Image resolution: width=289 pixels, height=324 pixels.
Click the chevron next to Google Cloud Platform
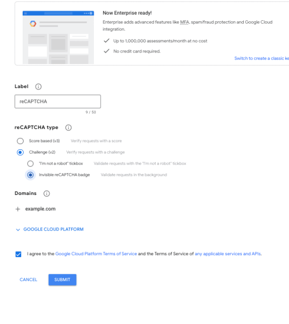point(18,230)
